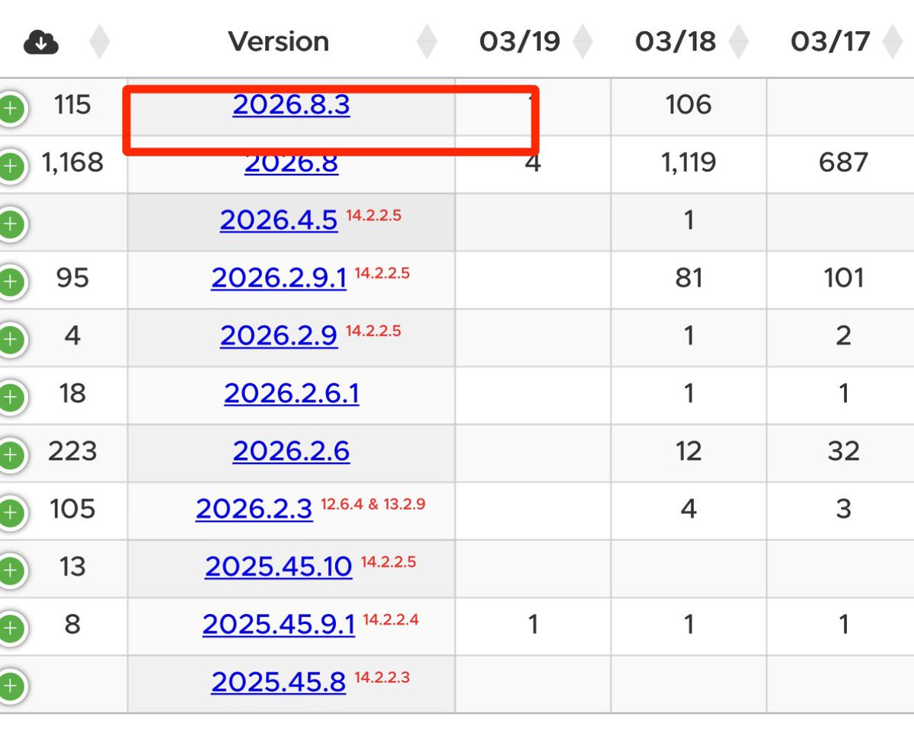The image size is (914, 729).
Task: Click the 03/17 column header
Action: (x=830, y=41)
